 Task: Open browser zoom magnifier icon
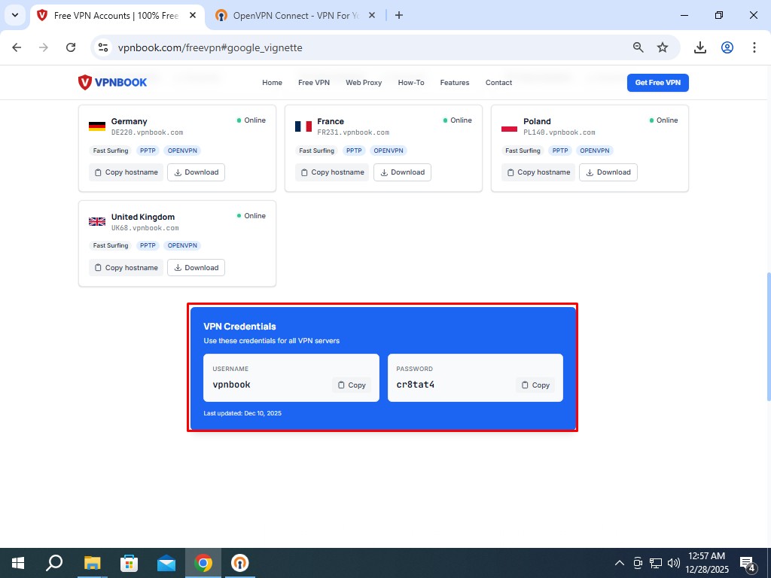[x=638, y=47]
